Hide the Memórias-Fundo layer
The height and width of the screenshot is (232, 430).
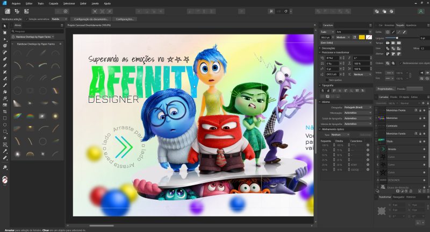click(x=424, y=133)
